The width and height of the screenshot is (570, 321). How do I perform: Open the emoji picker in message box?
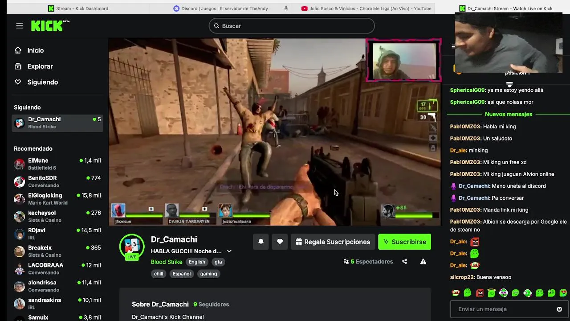coord(559,309)
